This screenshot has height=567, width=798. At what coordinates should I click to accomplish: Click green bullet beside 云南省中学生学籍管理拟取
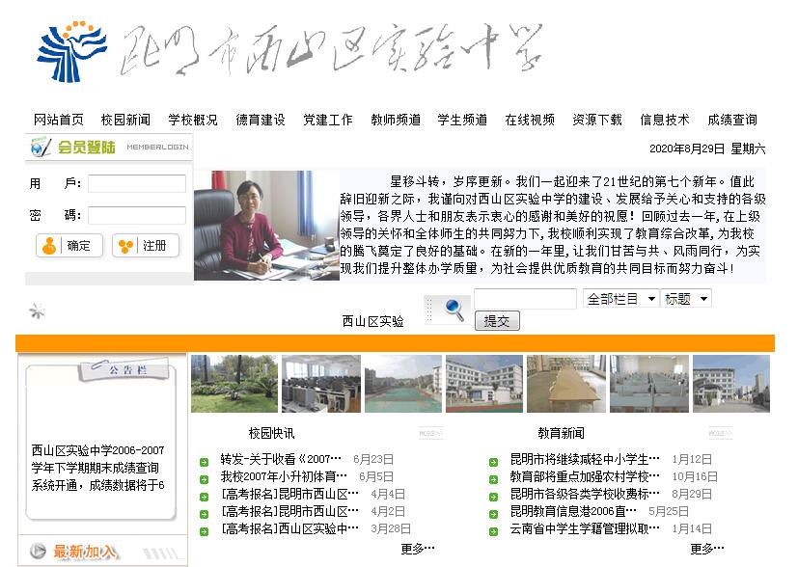[x=493, y=531]
